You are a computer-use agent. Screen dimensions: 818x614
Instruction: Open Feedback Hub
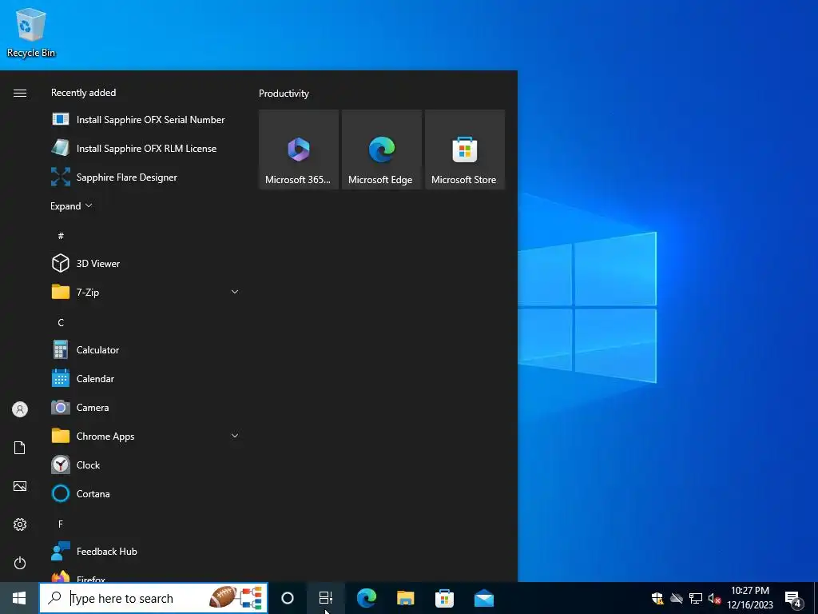pyautogui.click(x=145, y=552)
